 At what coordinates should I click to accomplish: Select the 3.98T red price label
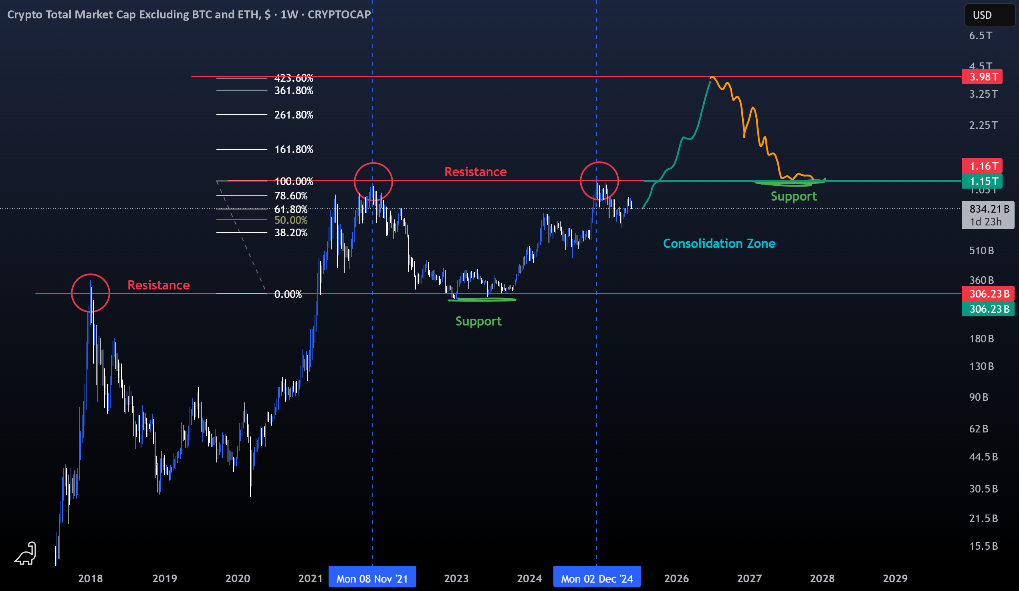coord(982,77)
